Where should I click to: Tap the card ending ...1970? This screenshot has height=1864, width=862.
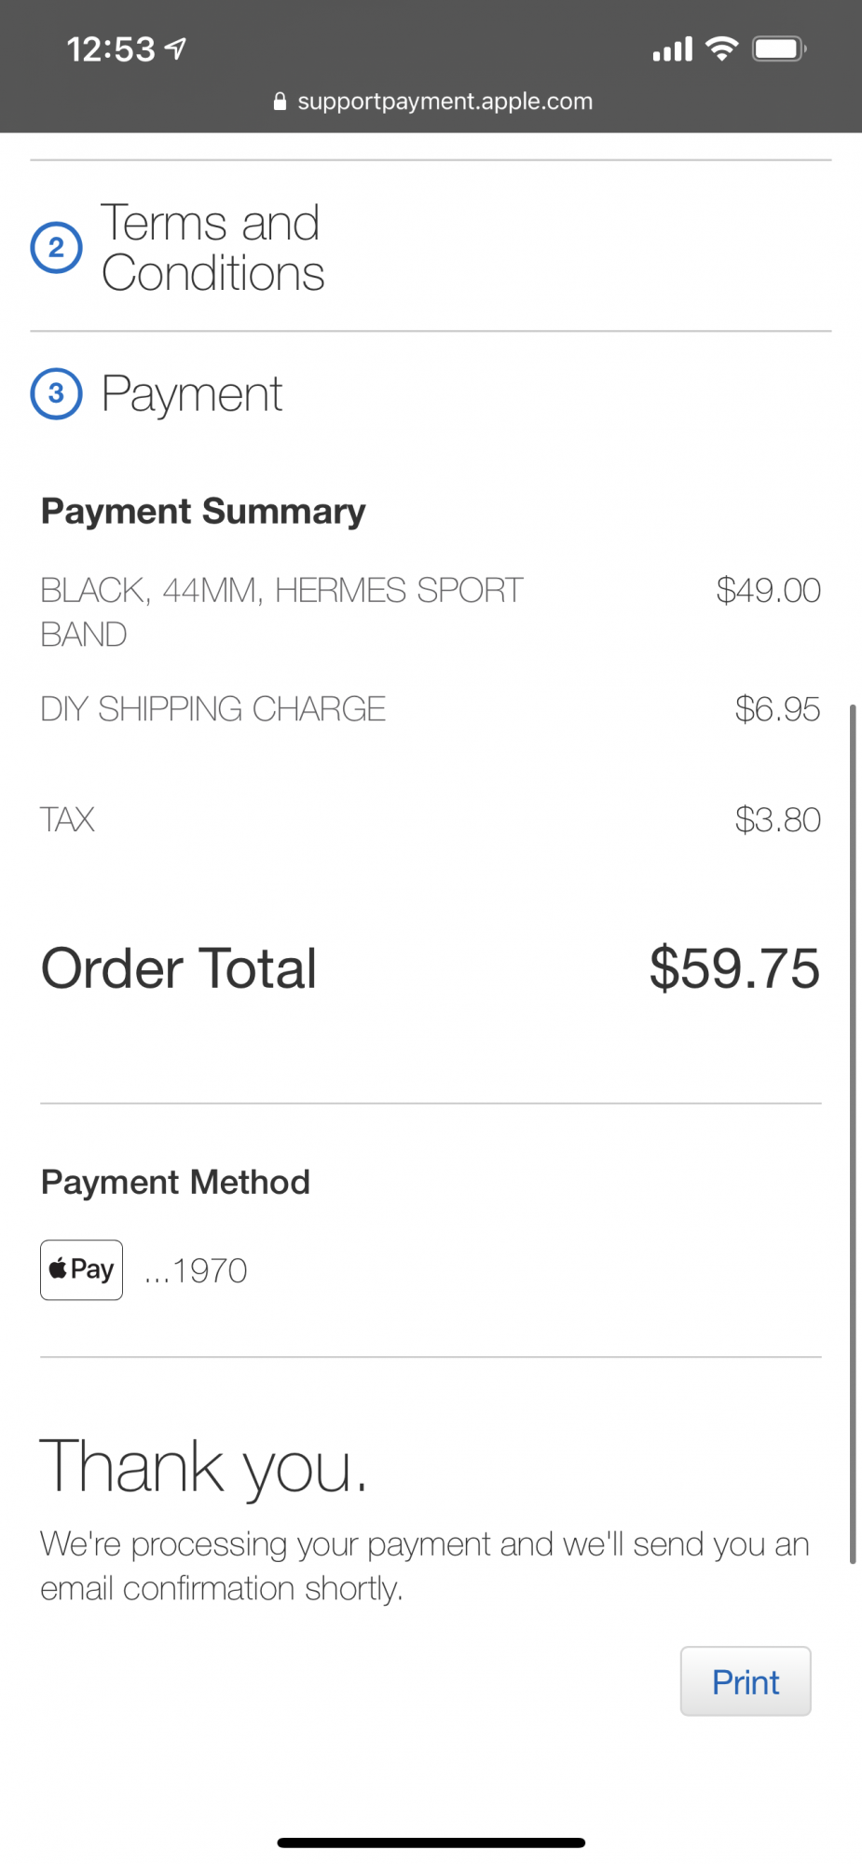(x=197, y=1270)
